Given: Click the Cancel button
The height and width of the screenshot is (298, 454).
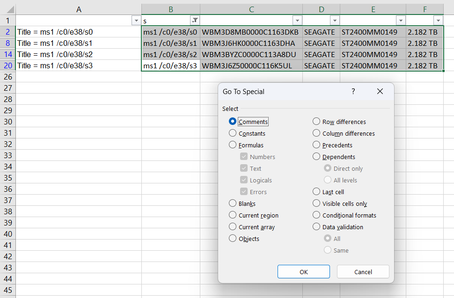Looking at the screenshot, I should (363, 272).
